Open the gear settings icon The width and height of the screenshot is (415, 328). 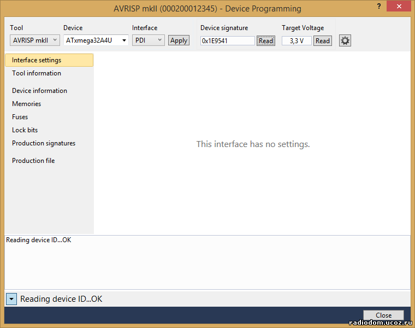click(x=345, y=41)
